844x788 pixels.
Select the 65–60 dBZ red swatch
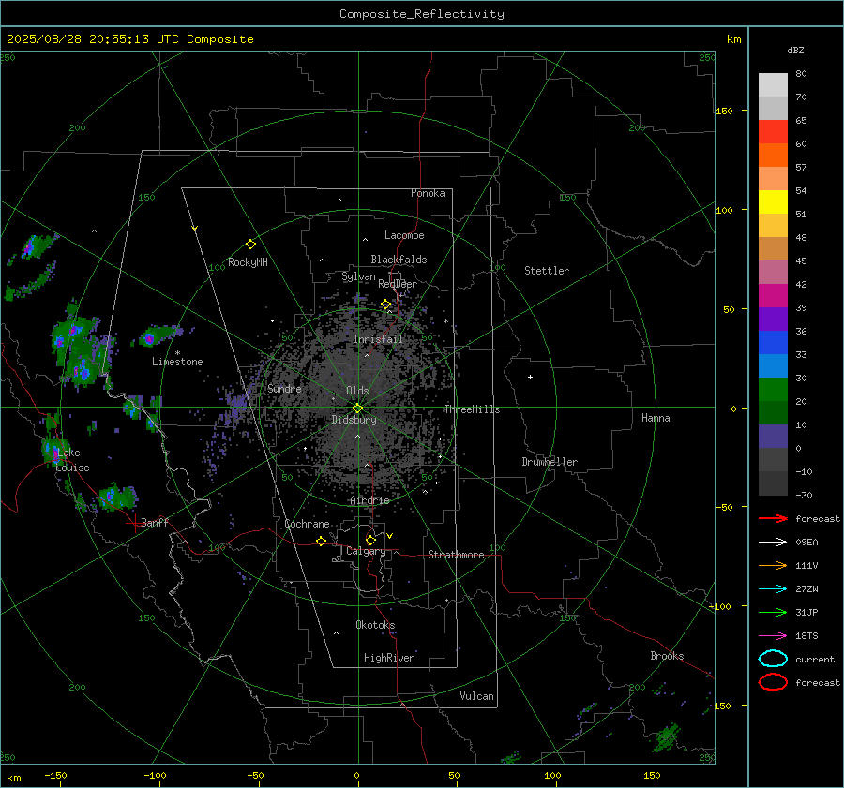coord(773,131)
